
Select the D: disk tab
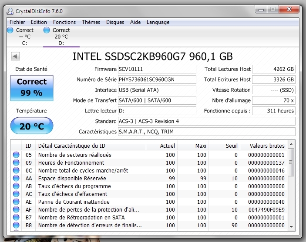(61, 36)
